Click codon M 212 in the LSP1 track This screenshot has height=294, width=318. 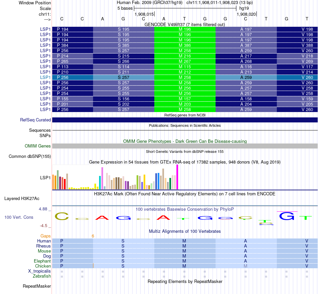coord(185,72)
